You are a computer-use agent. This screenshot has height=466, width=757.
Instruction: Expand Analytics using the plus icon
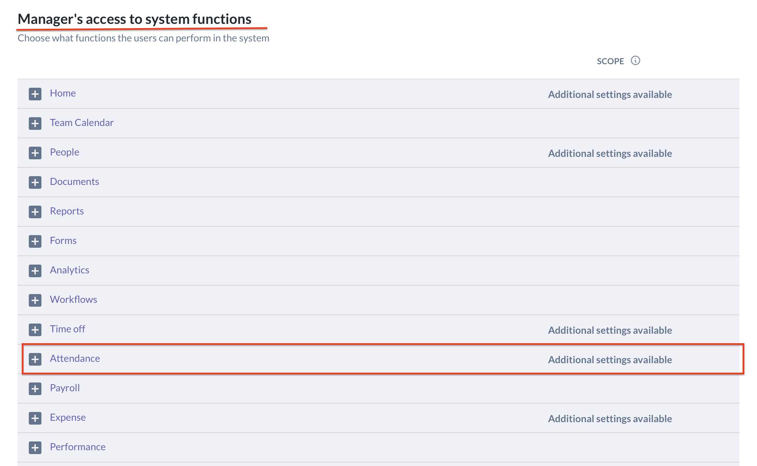coord(35,271)
